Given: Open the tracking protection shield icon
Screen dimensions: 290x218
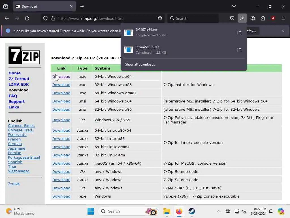Looking at the screenshot, I should 45,18.
